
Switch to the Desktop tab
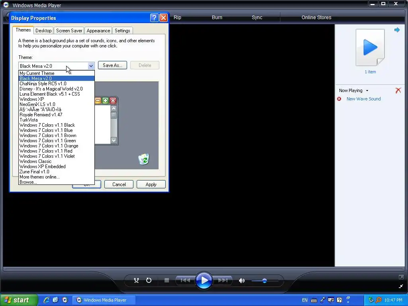click(x=43, y=31)
